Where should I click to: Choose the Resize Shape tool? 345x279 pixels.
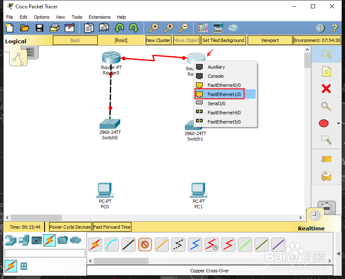(326, 140)
